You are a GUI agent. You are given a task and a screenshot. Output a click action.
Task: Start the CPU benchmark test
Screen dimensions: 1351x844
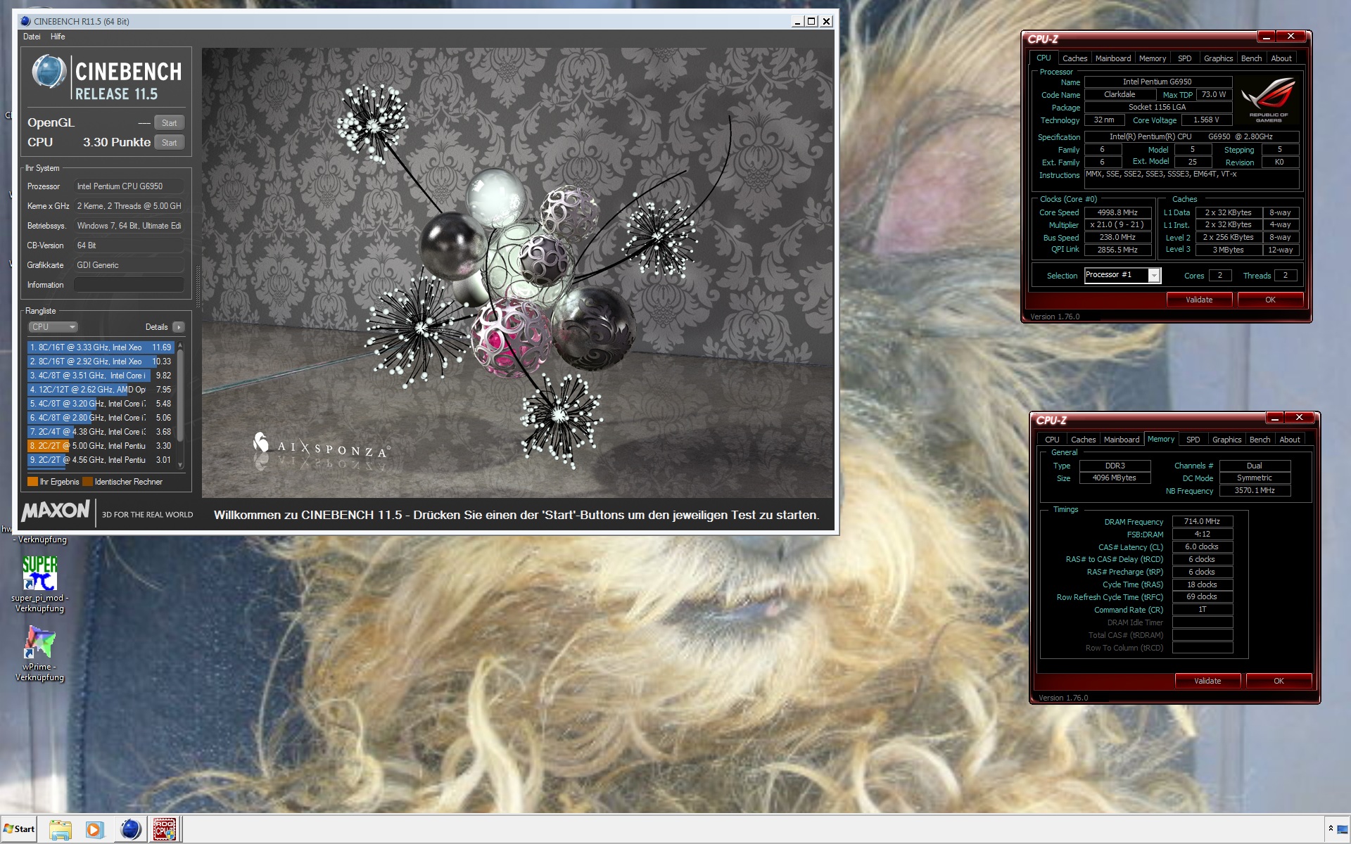click(x=169, y=143)
